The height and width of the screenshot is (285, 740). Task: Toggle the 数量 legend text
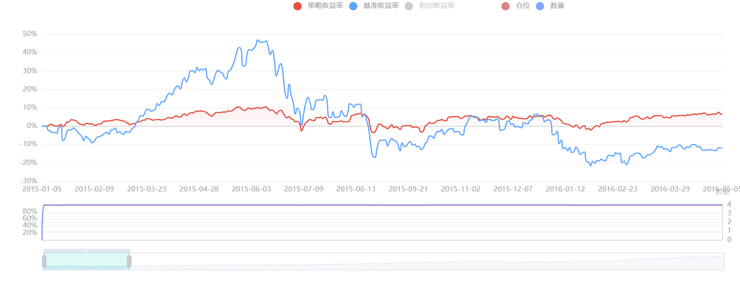tap(557, 6)
